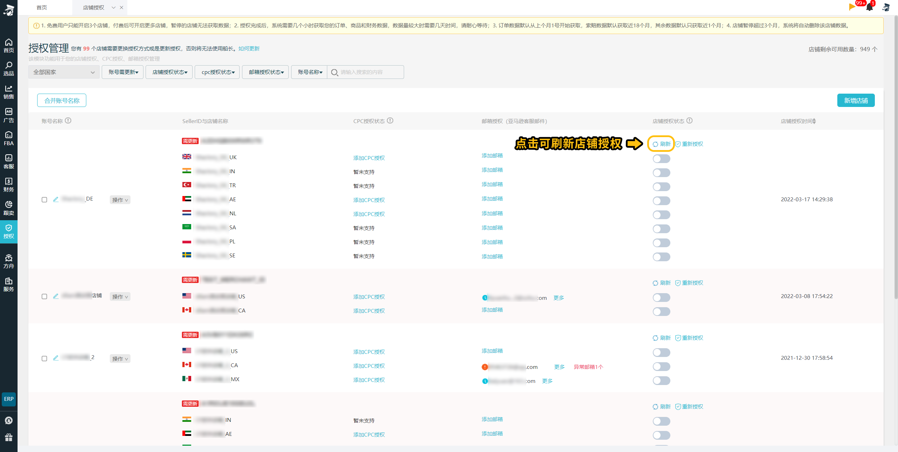Expand 操作 menu for the _2 account
This screenshot has height=452, width=898.
tap(120, 359)
